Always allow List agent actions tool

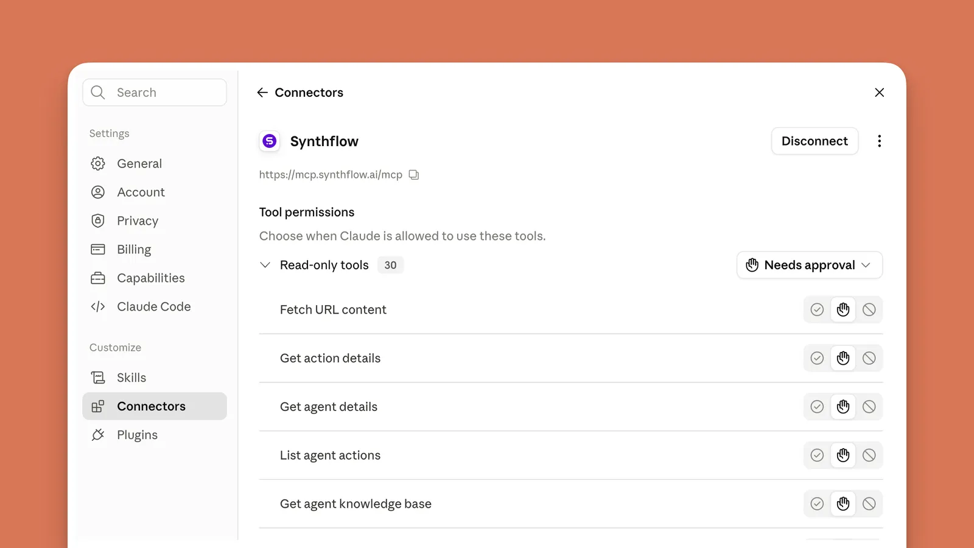point(817,455)
